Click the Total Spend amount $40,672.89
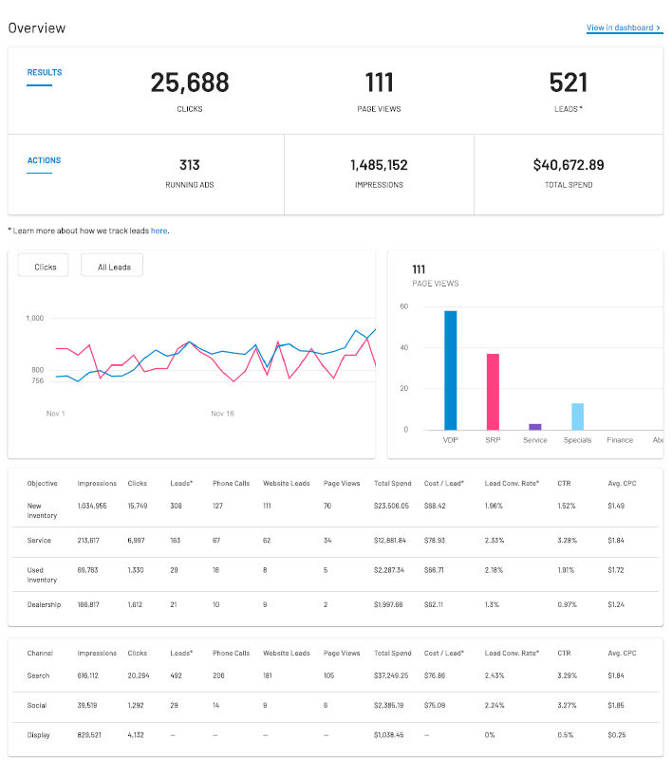 568,165
